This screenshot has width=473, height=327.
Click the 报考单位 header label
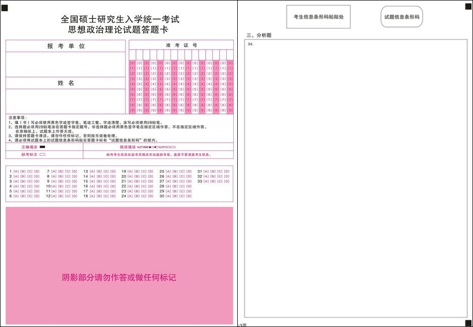tap(66, 46)
